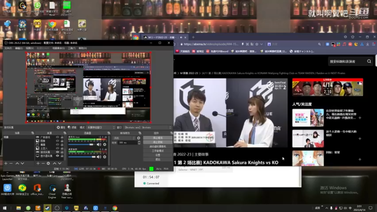Move selected OBS source down
Viewport: 377px width, 212px height.
(x=60, y=163)
